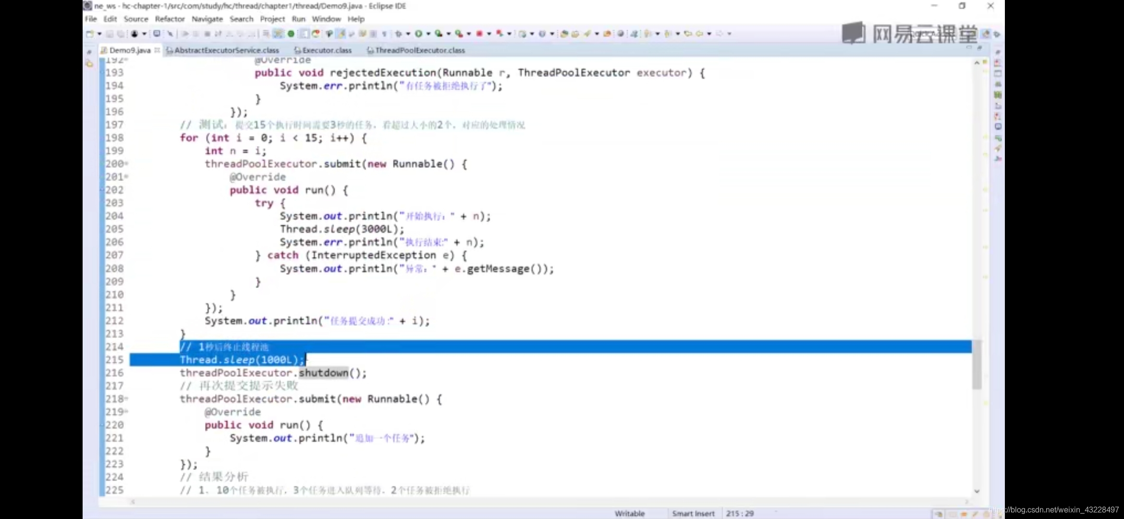The height and width of the screenshot is (519, 1124).
Task: Click the Step Return icon
Action: pyautogui.click(x=251, y=34)
